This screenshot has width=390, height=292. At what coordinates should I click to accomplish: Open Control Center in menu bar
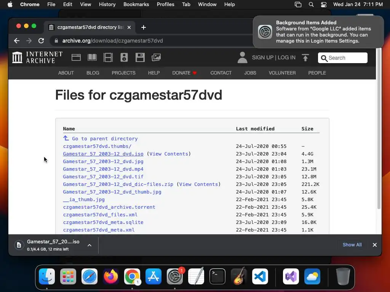click(324, 5)
